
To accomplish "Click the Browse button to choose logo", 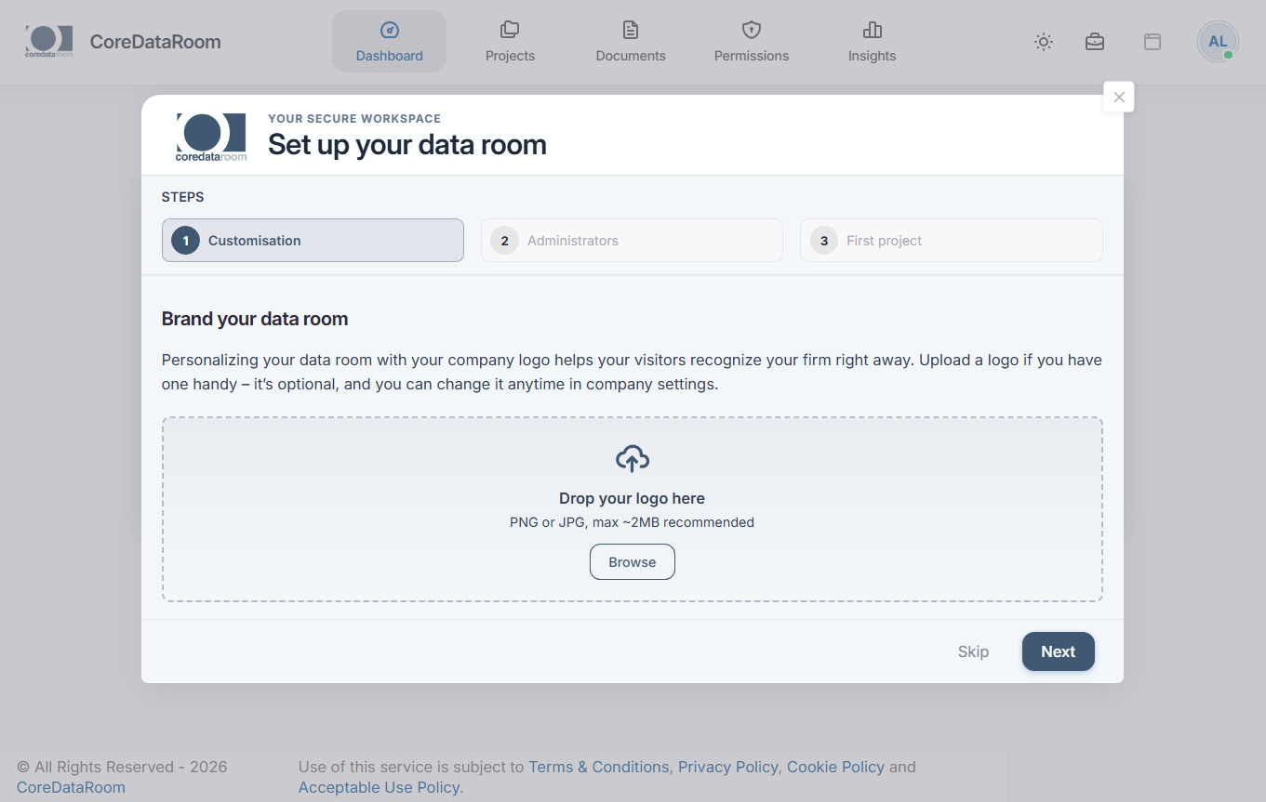I will tap(633, 562).
